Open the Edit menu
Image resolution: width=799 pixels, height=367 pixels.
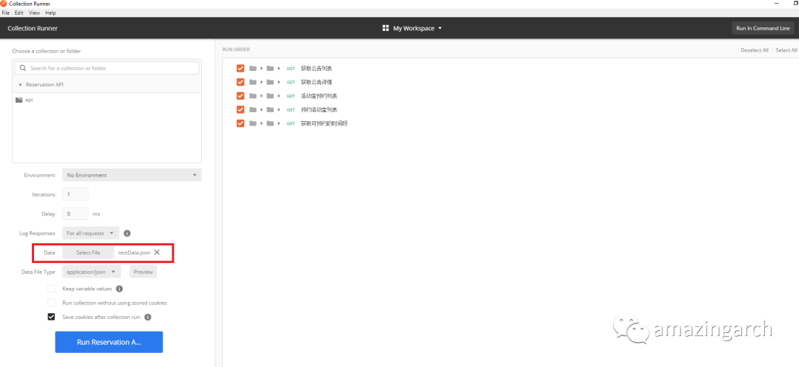coord(18,13)
